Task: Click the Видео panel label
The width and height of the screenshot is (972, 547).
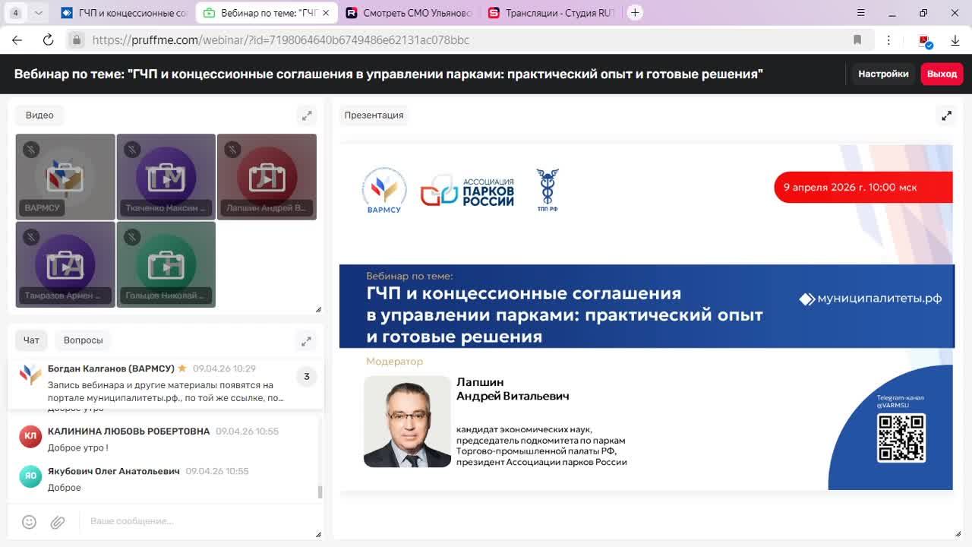Action: [39, 115]
